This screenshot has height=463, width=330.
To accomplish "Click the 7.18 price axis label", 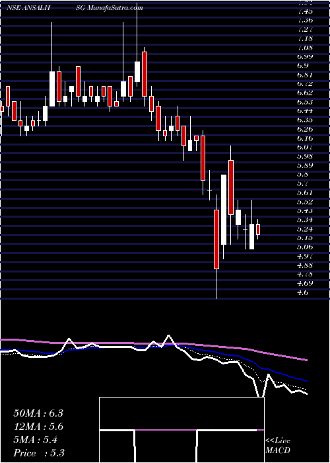I will tap(305, 38).
